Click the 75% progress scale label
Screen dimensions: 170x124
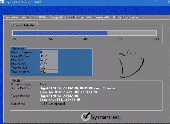(x=120, y=39)
